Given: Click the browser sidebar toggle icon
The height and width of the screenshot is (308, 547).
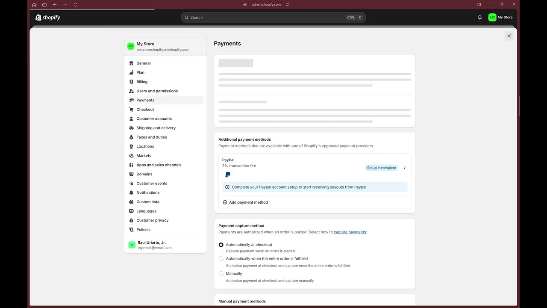Looking at the screenshot, I should pyautogui.click(x=44, y=5).
